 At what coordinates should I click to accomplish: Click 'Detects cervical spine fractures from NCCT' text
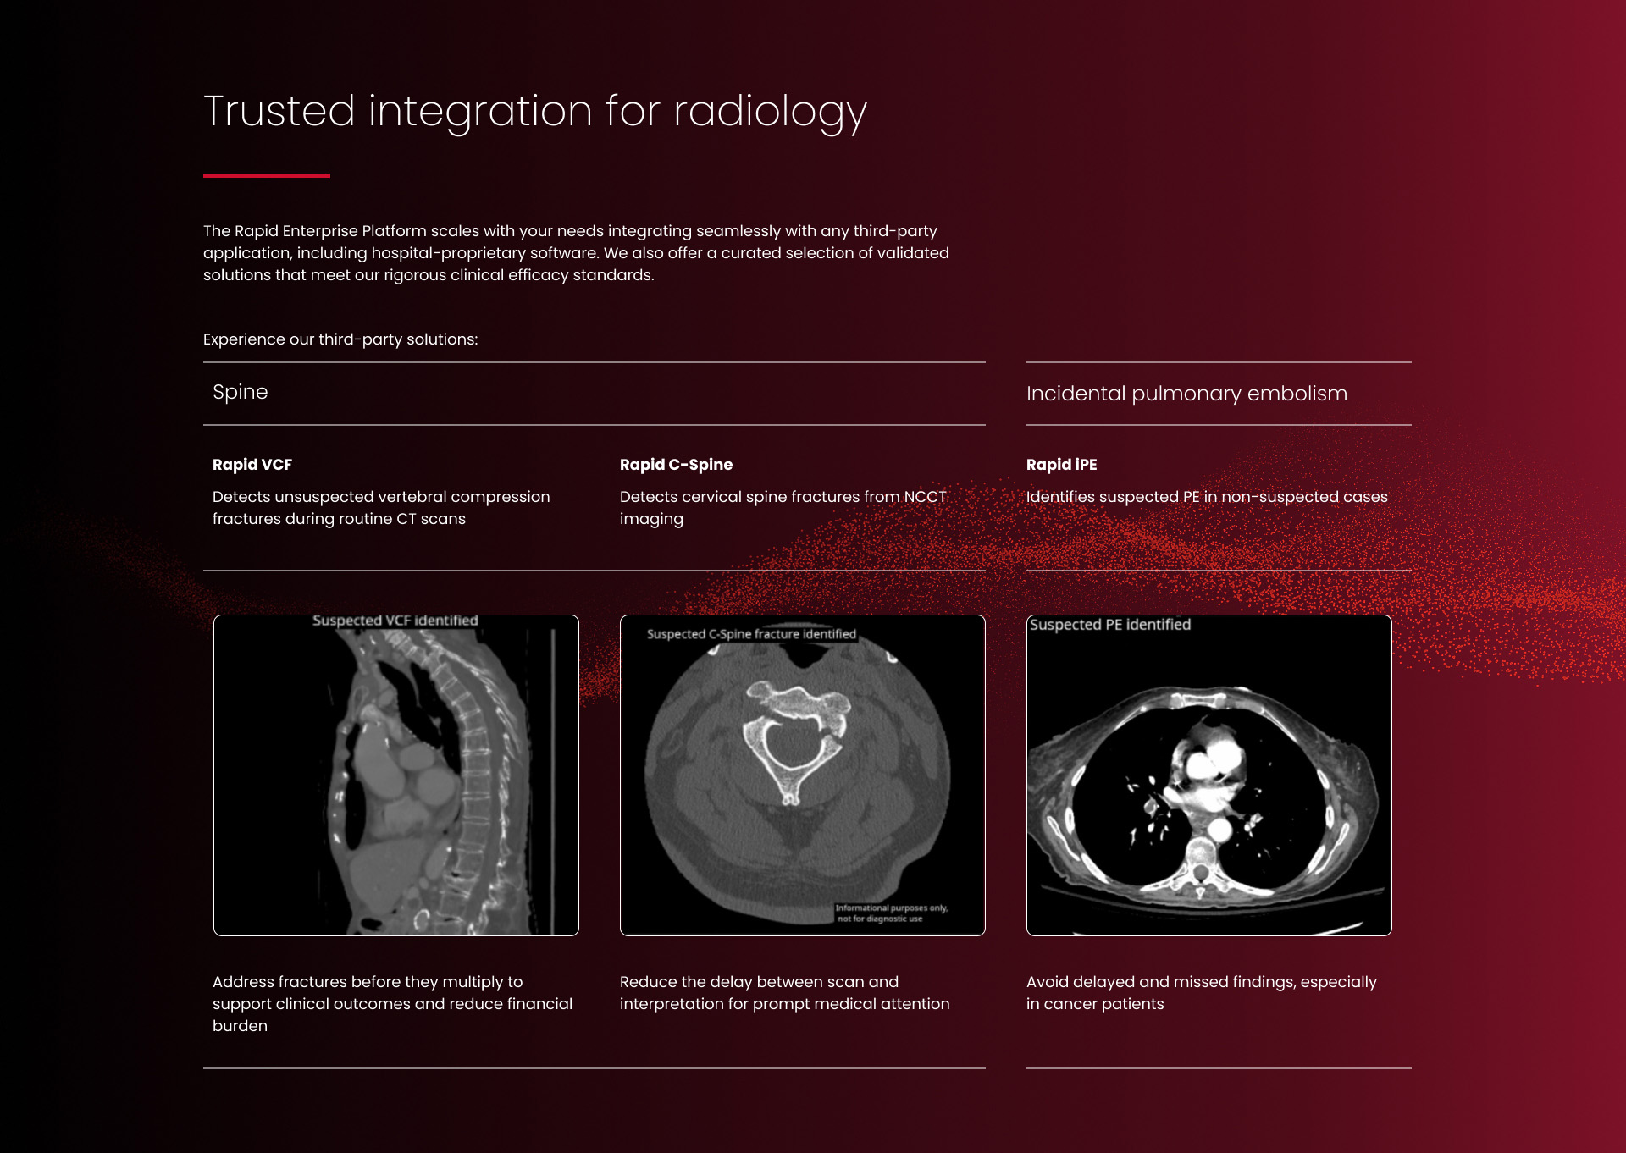[783, 508]
